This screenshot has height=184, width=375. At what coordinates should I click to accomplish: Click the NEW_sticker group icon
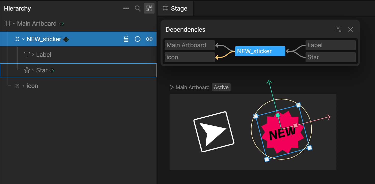pyautogui.click(x=17, y=39)
